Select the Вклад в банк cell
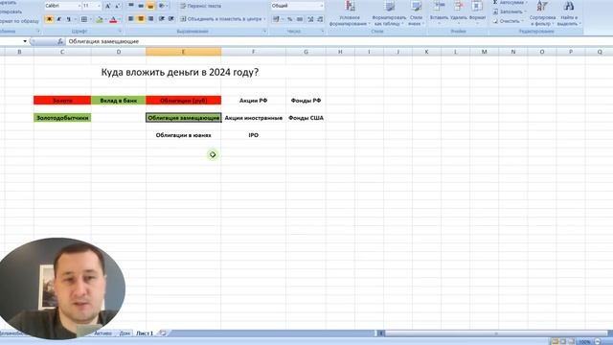The image size is (613, 345). point(119,101)
